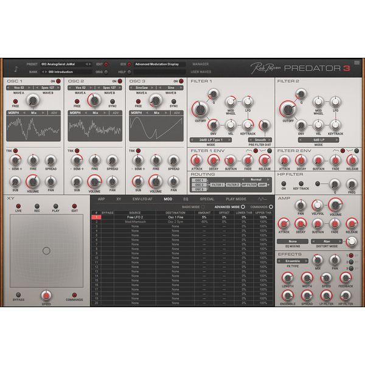Click OSC 1 Wave A right arrow
This screenshot has width=365, height=365.
pos(29,88)
